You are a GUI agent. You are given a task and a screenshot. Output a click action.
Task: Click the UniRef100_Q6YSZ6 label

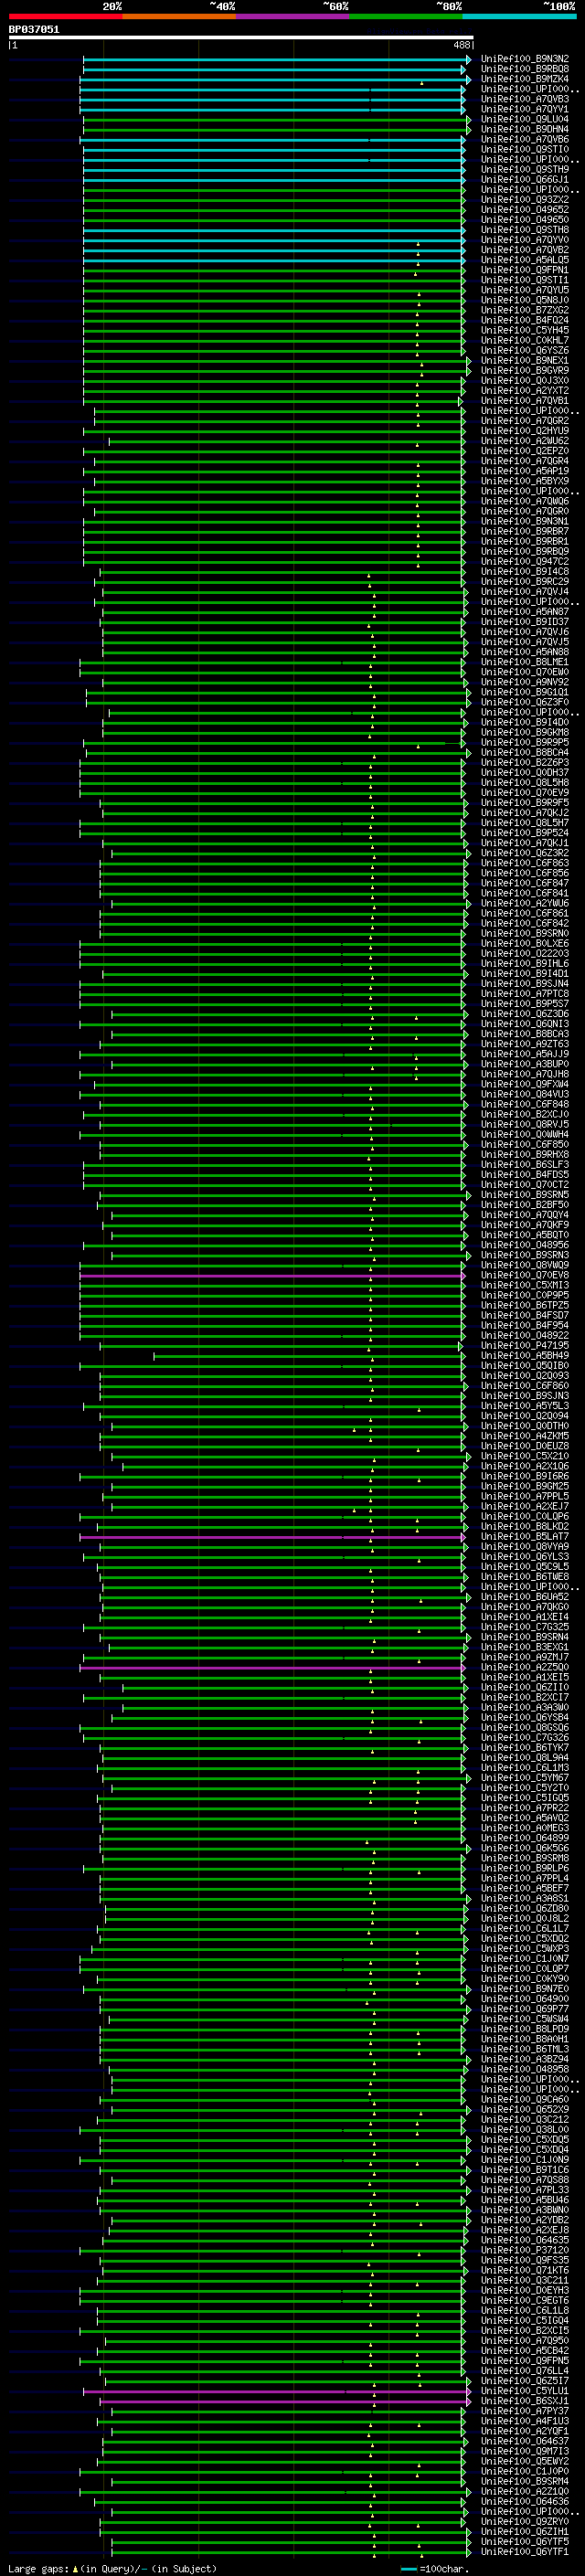(x=524, y=351)
